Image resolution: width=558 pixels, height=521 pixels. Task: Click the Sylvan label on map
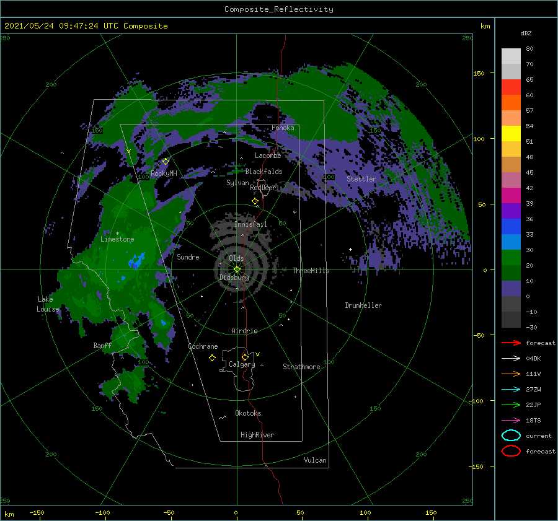tap(237, 183)
